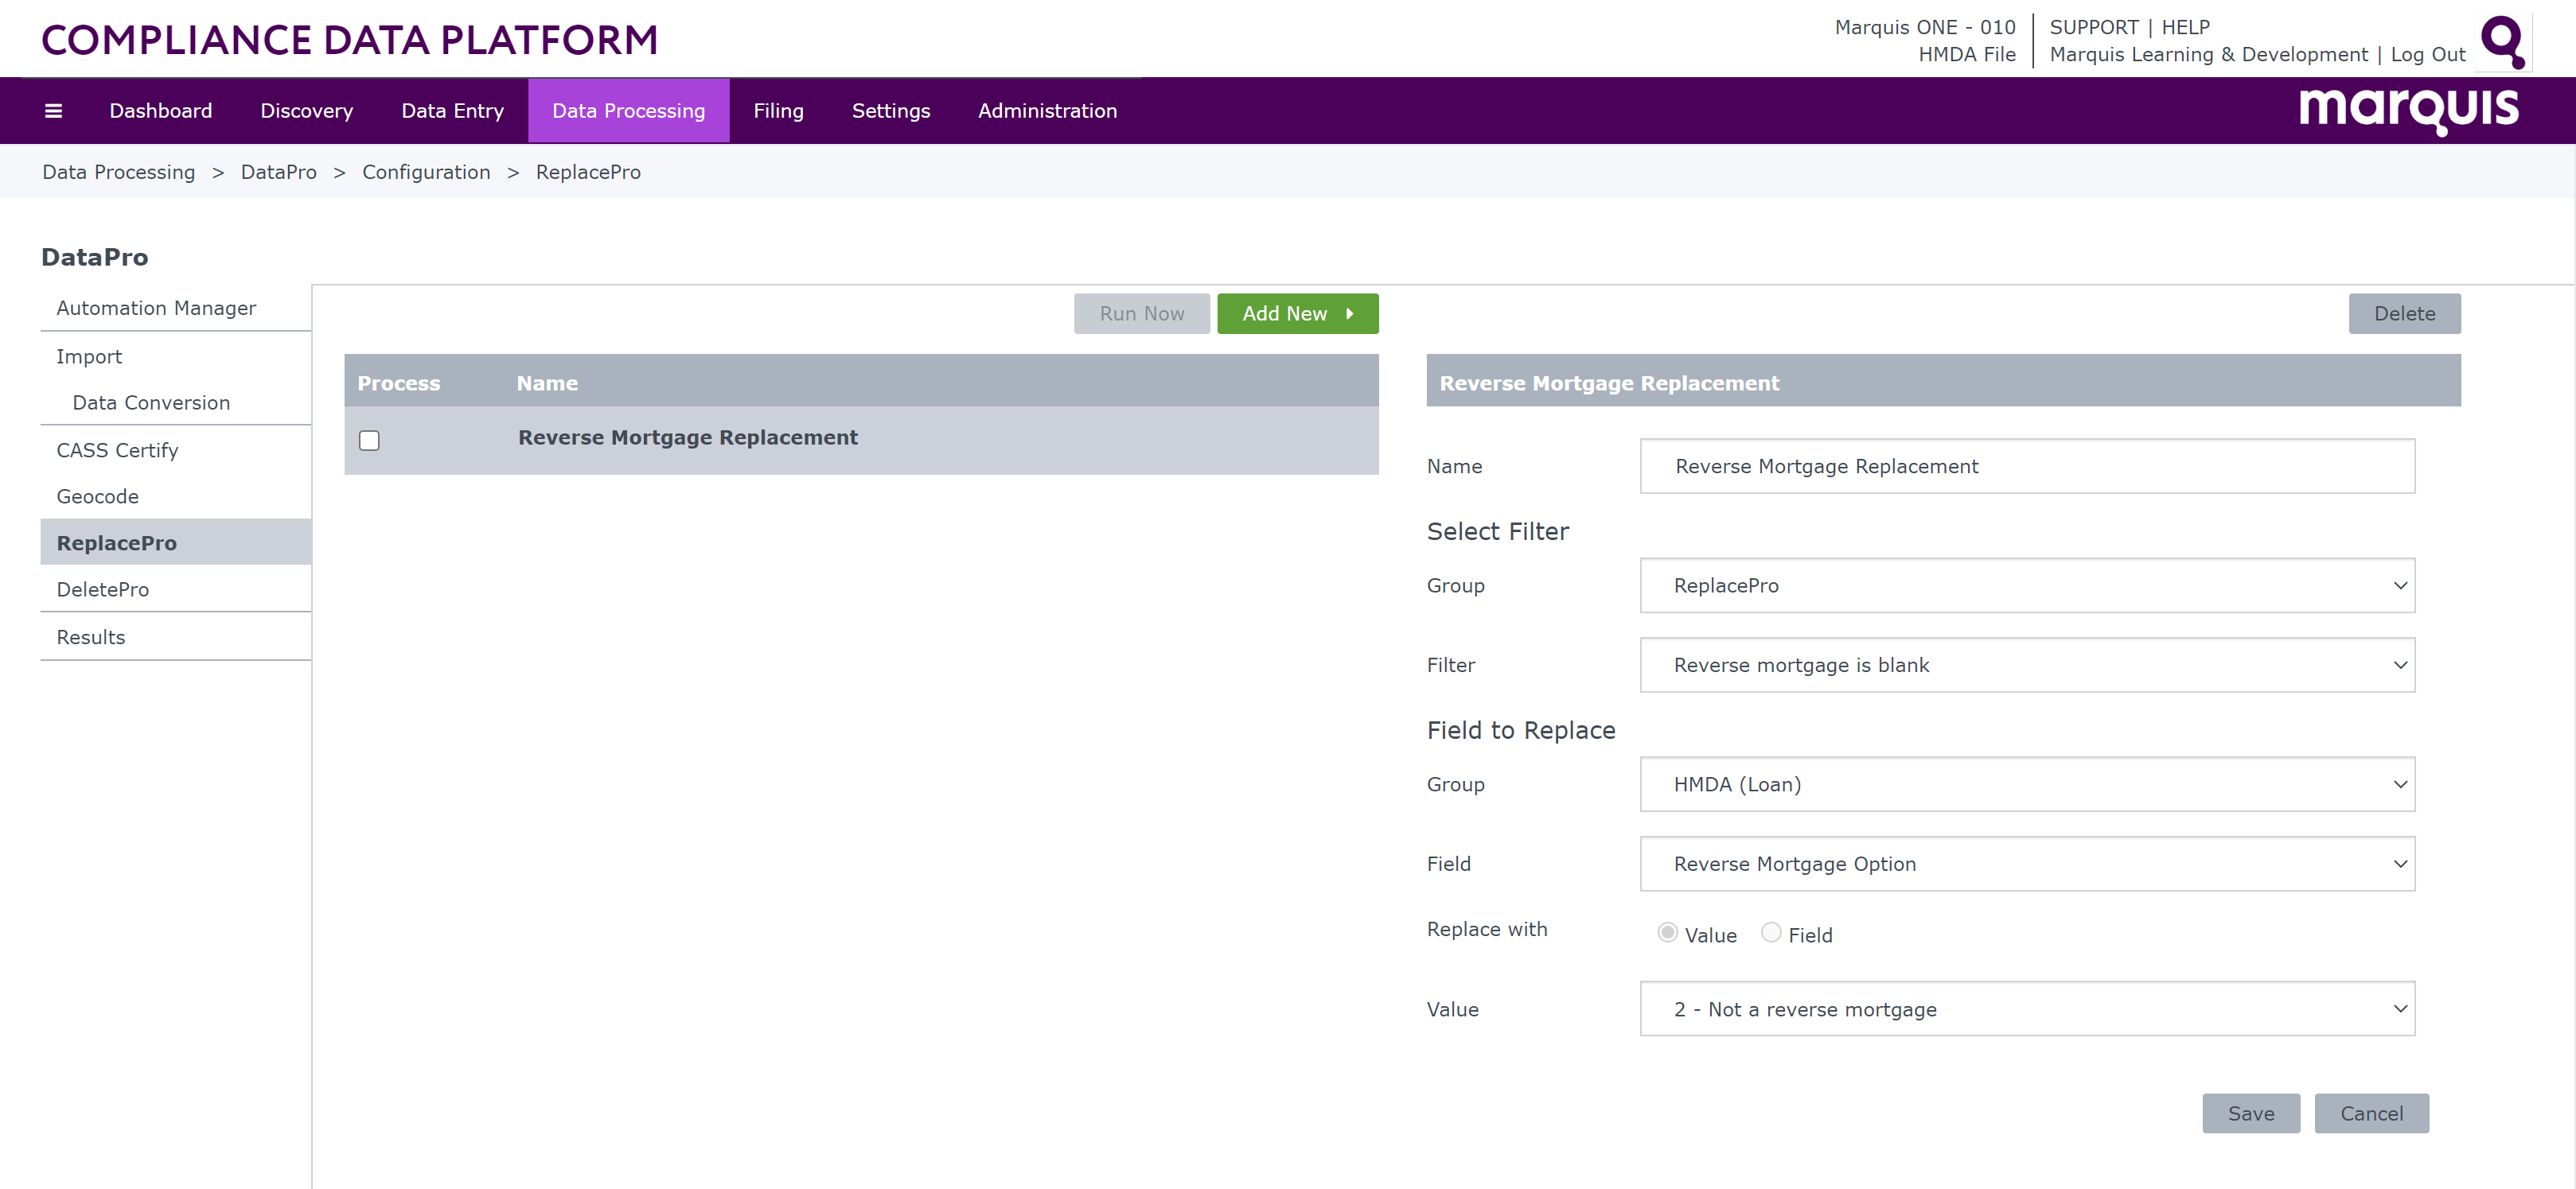Tick the Reverse Mortgage Replacement process checkbox
Image resolution: width=2576 pixels, height=1189 pixels.
(x=369, y=441)
